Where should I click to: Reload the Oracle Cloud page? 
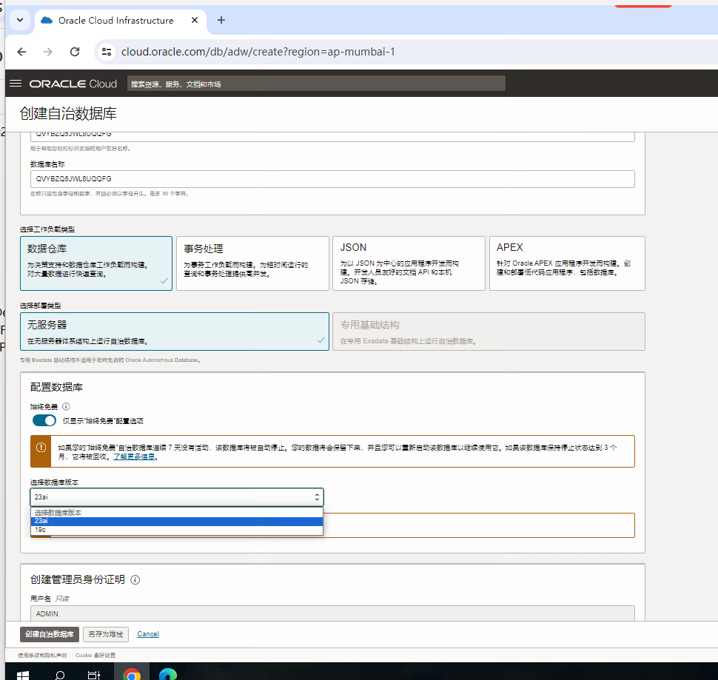coord(75,52)
